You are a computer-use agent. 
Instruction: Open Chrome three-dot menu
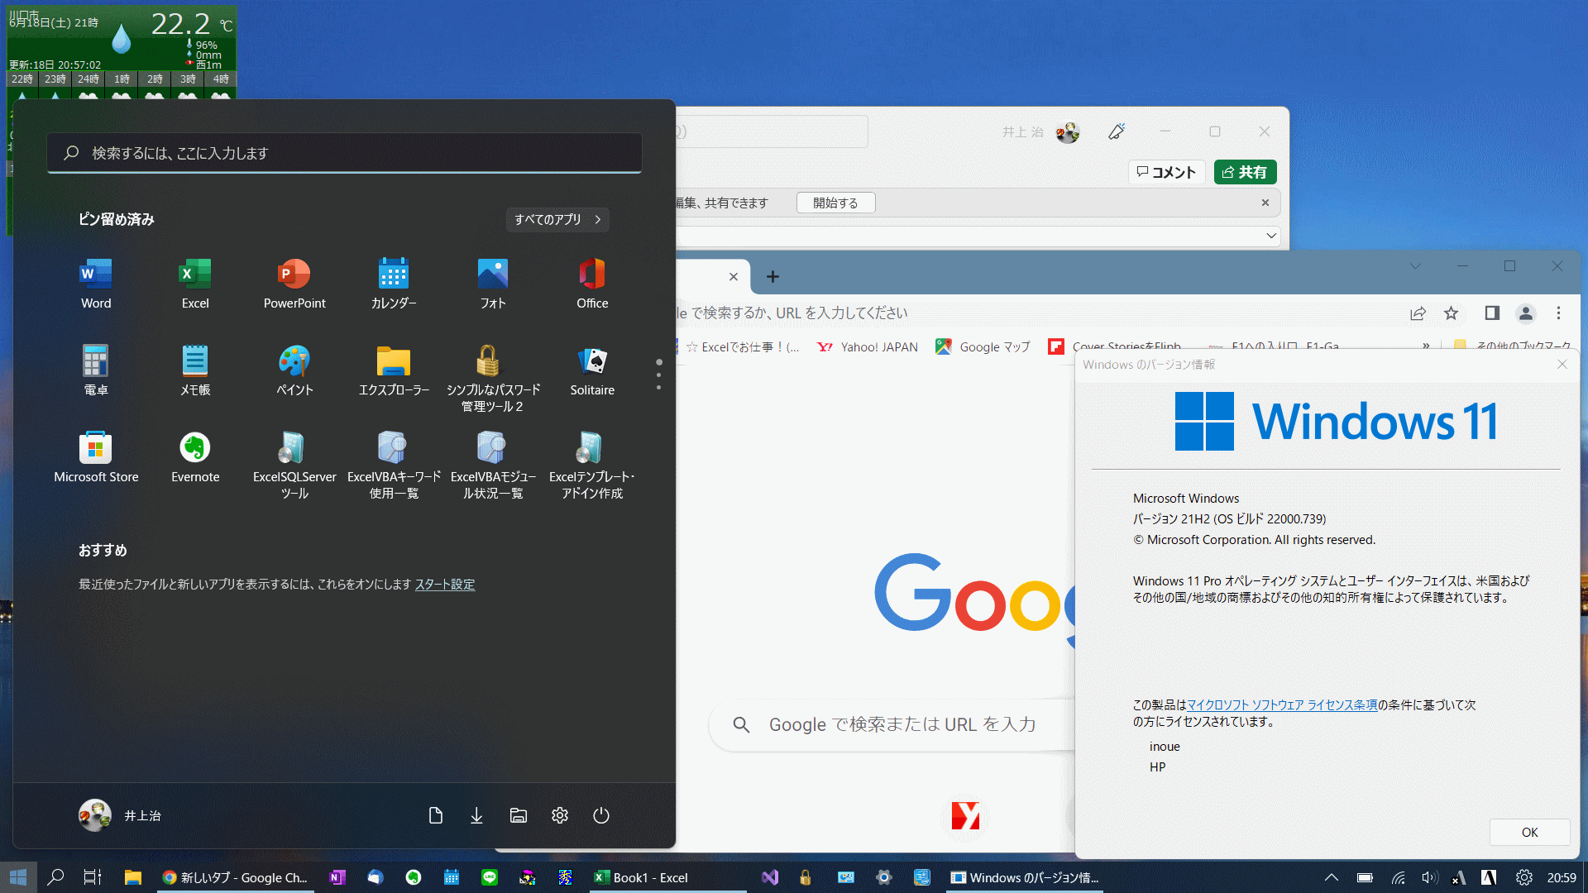pyautogui.click(x=1558, y=313)
